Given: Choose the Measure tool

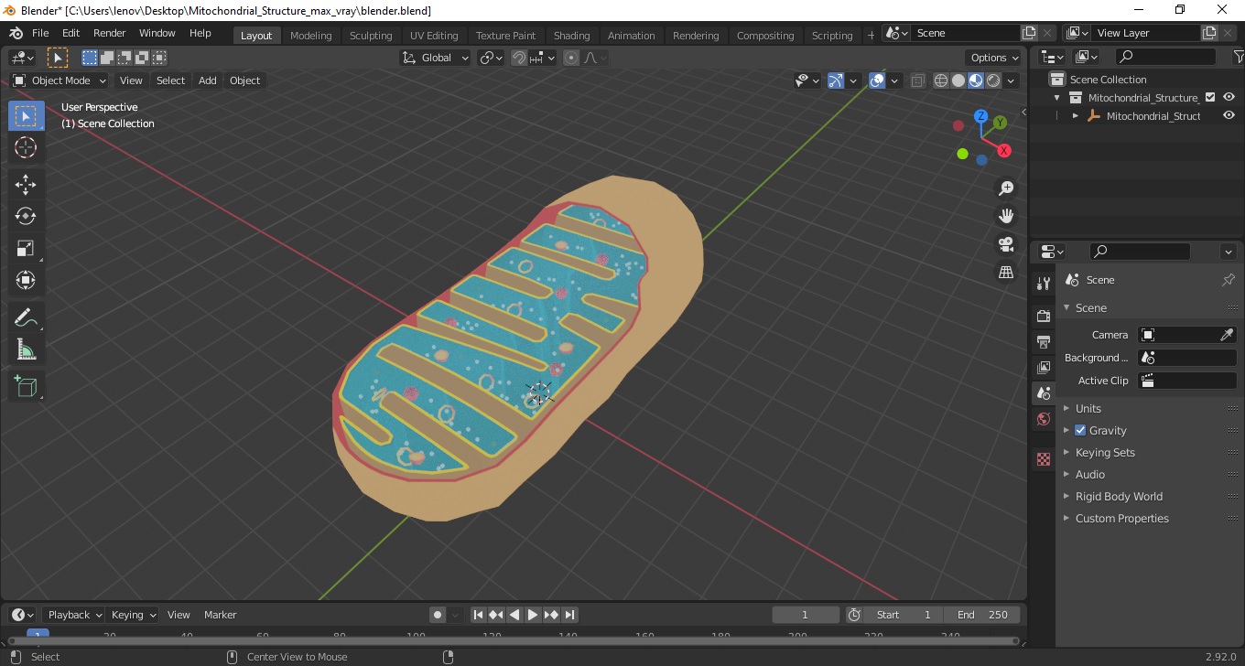Looking at the screenshot, I should pyautogui.click(x=26, y=349).
